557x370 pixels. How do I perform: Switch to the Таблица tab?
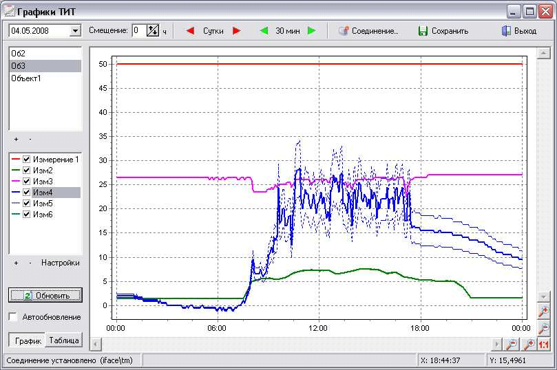64,340
